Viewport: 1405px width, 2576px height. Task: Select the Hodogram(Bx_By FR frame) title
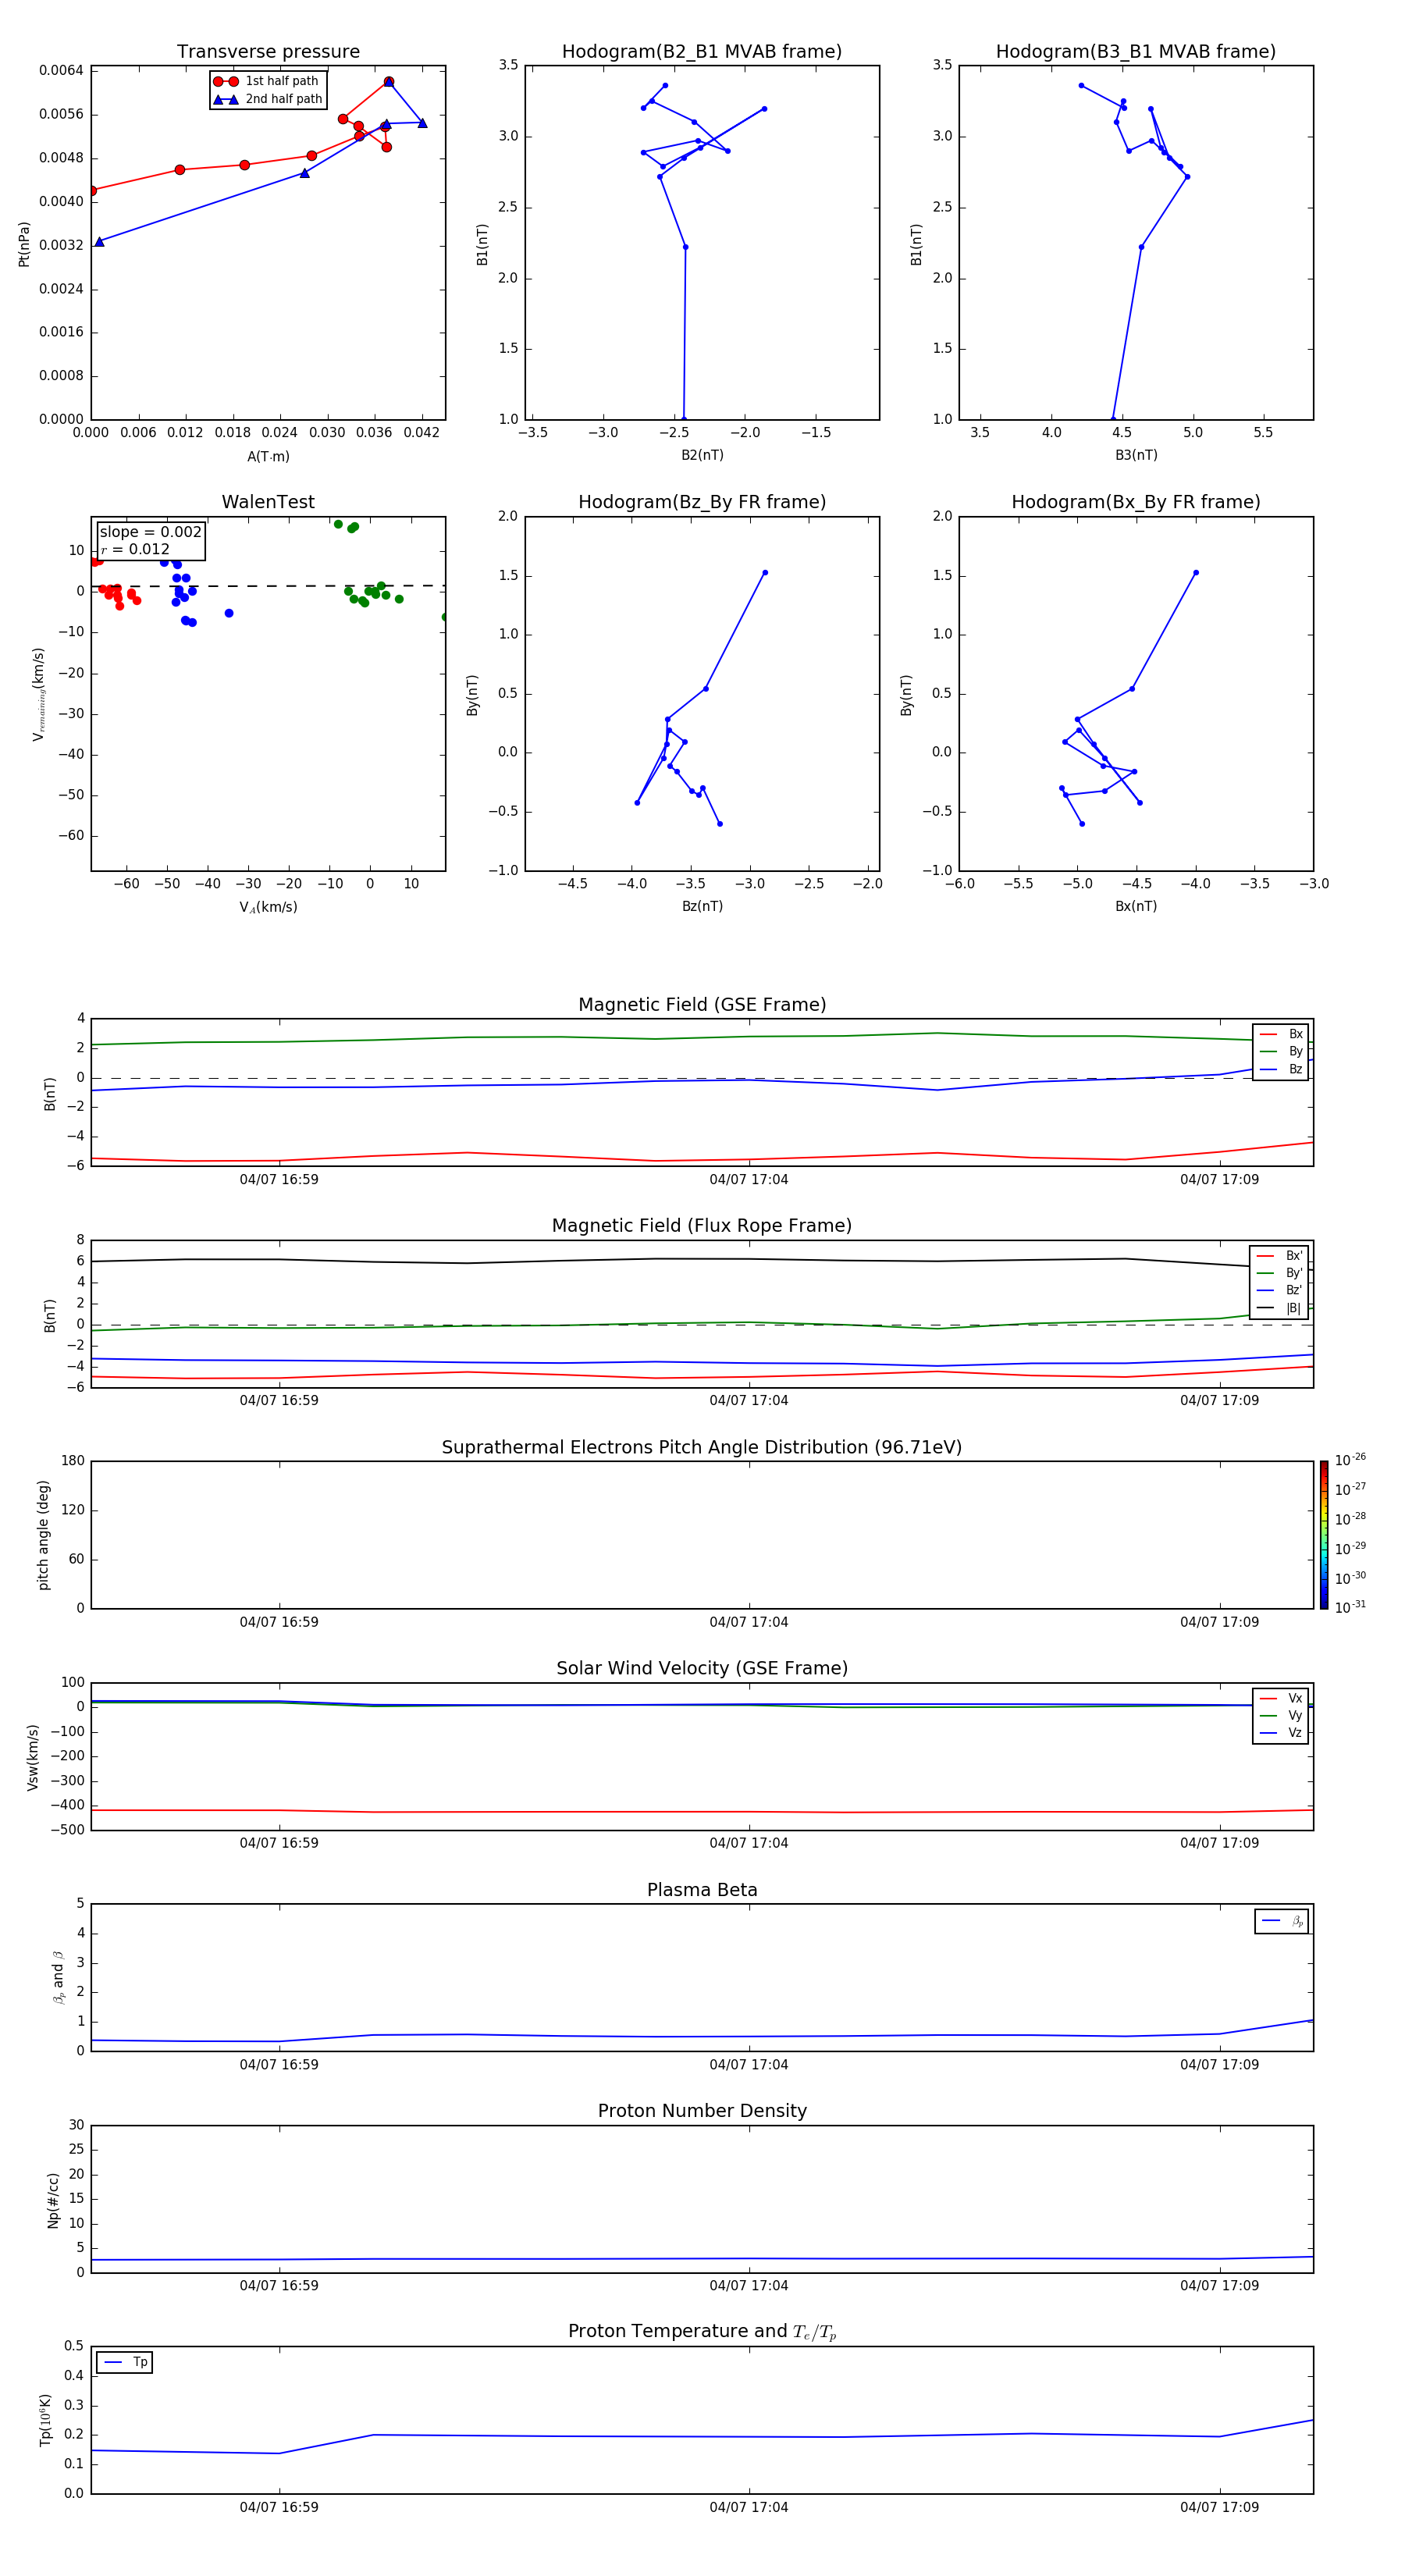(1135, 502)
